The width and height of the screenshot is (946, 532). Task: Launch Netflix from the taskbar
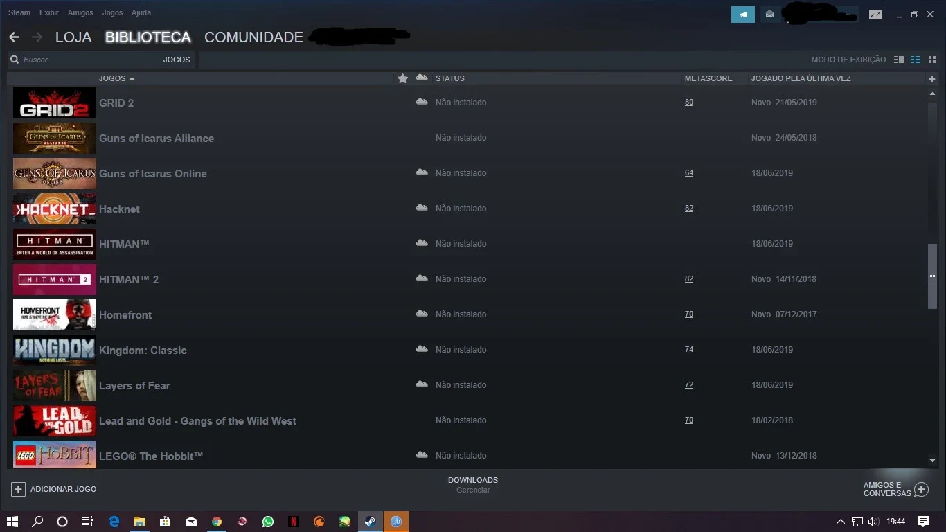pos(294,522)
